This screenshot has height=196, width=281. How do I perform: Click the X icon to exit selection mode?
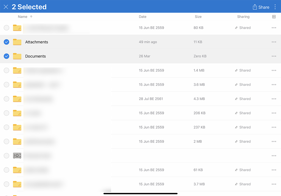tap(6, 7)
